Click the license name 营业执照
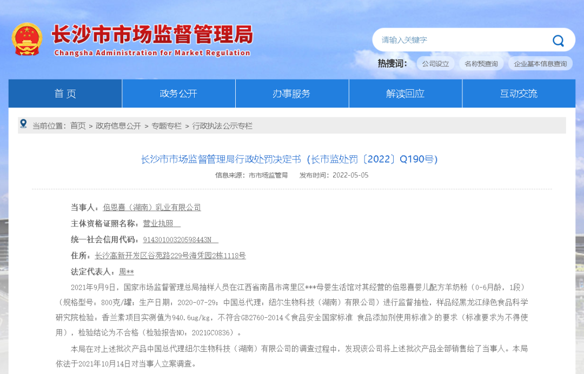This screenshot has height=374, width=584. [x=158, y=223]
